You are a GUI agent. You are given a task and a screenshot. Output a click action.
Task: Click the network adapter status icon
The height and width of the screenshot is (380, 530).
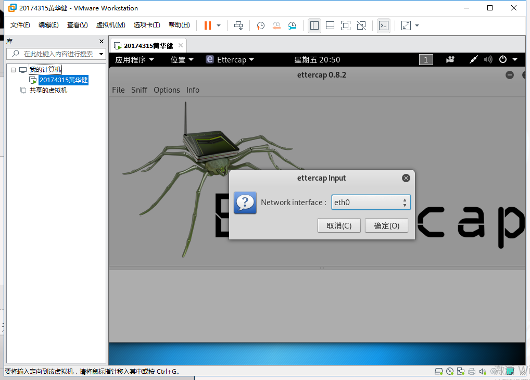(461, 372)
